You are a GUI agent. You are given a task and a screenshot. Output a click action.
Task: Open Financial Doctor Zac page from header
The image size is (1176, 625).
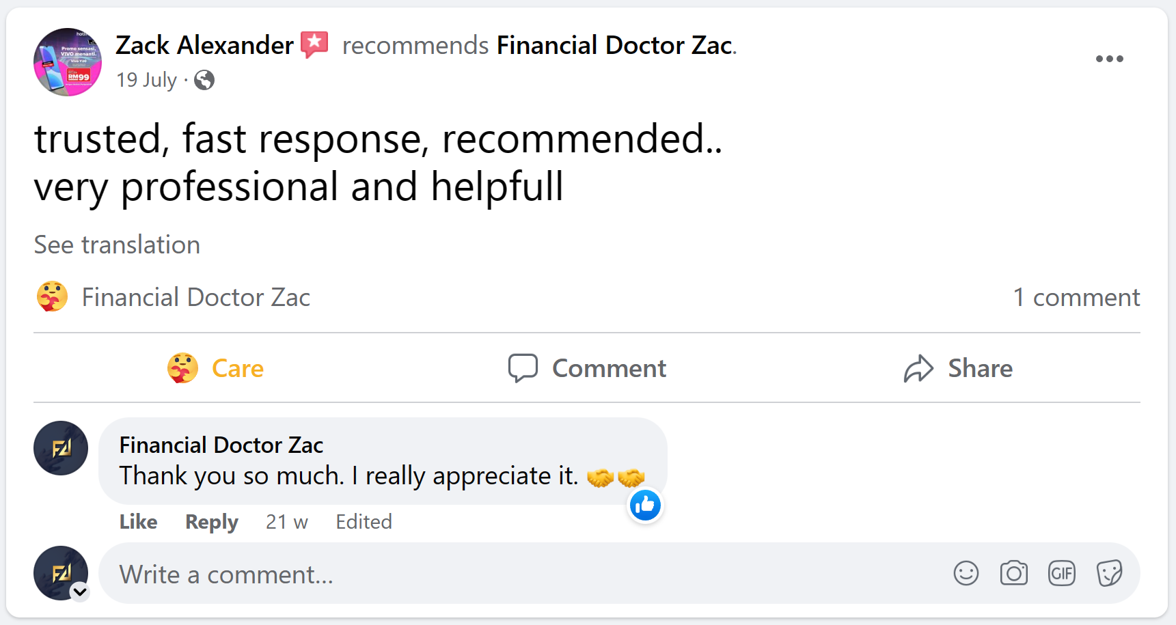coord(614,45)
